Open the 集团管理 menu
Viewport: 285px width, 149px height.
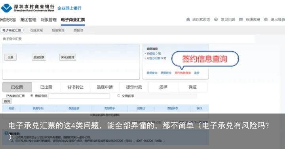pyautogui.click(x=28, y=20)
